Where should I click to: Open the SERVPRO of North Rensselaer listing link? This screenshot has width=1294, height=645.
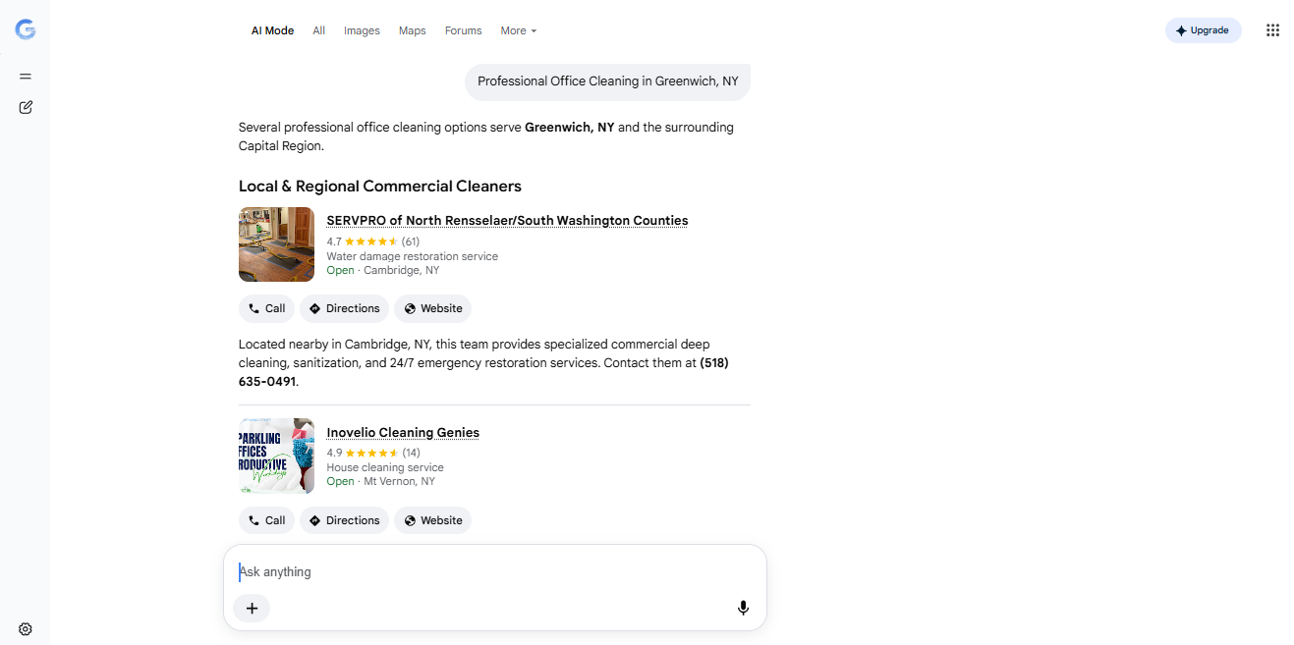tap(507, 220)
